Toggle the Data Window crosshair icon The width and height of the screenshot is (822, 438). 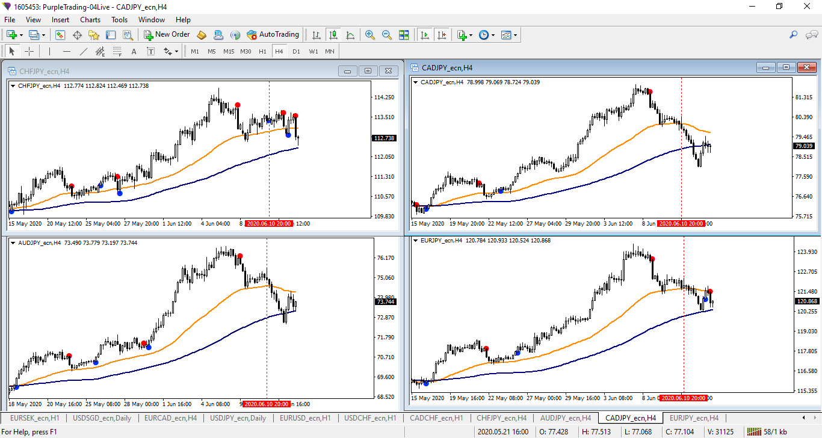[77, 35]
